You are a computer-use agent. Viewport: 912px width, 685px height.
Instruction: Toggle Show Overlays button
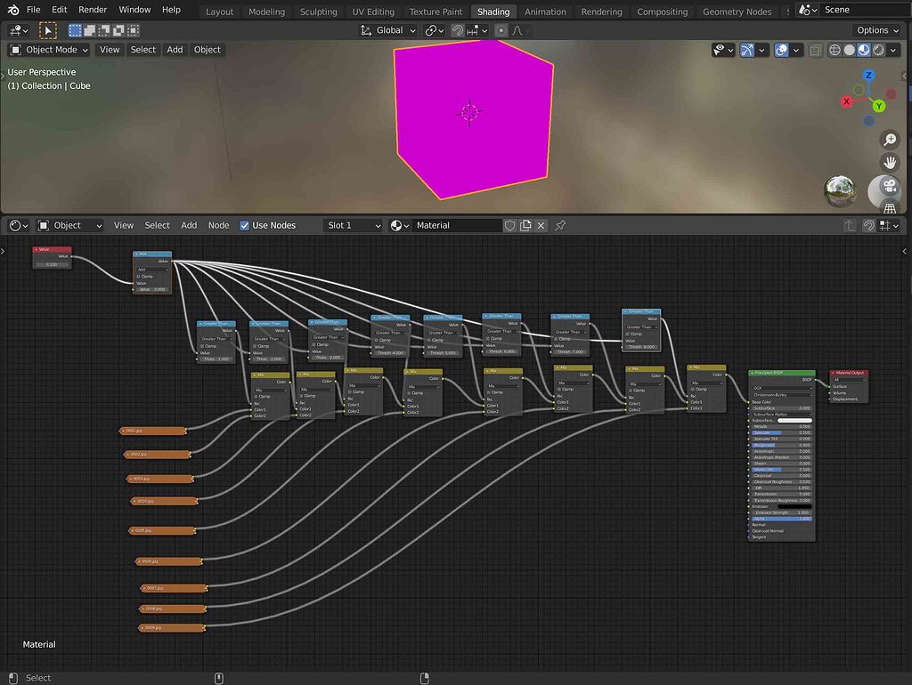[x=782, y=51]
